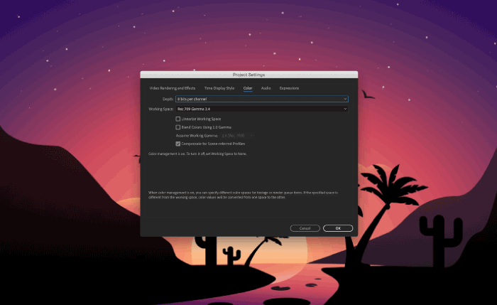Open the Working Space Rec.709 Gamma 2.4 dropdown
497x305 pixels.
click(x=262, y=109)
